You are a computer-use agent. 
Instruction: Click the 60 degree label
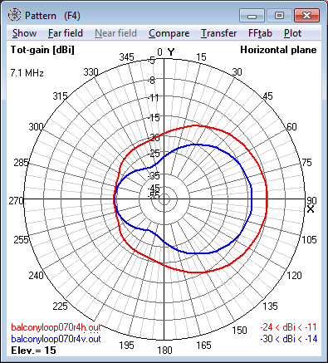pos(291,127)
